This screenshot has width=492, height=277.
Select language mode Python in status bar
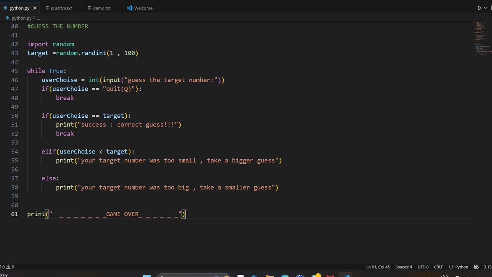pyautogui.click(x=462, y=267)
